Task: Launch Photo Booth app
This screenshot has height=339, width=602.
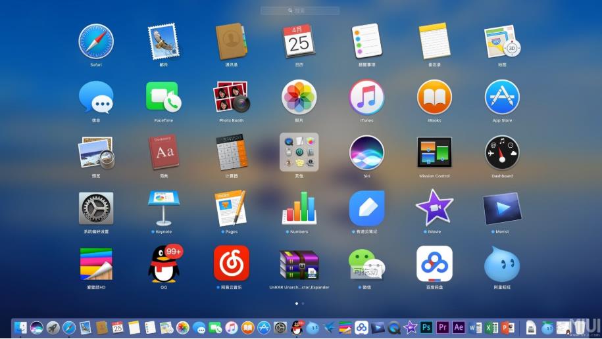Action: click(231, 97)
